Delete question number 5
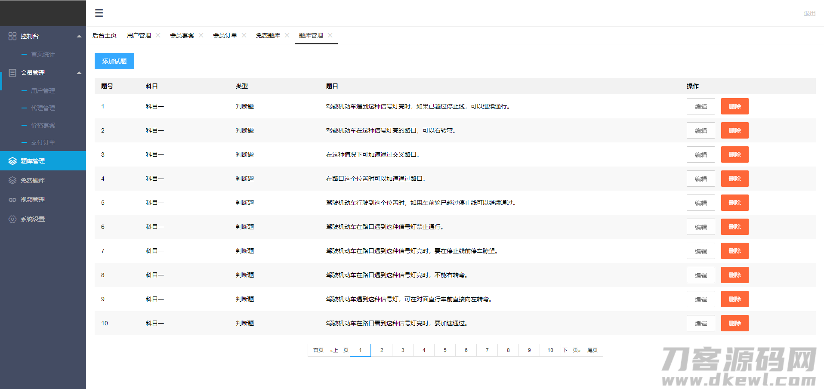Screen dimensions: 824x389 pos(735,203)
